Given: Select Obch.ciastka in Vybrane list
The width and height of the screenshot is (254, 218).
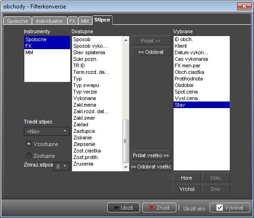Looking at the screenshot, I should (x=202, y=72).
